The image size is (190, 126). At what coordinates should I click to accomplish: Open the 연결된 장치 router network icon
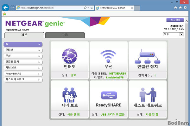(148, 56)
